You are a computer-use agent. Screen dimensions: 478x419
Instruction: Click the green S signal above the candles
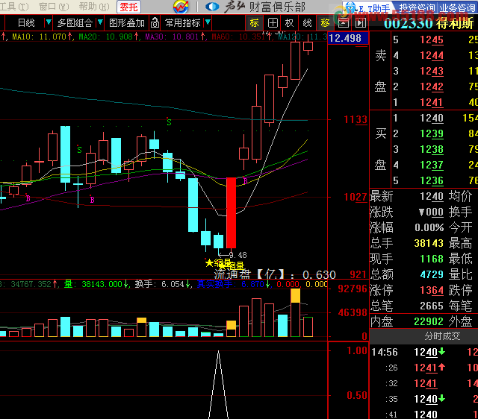pos(169,122)
